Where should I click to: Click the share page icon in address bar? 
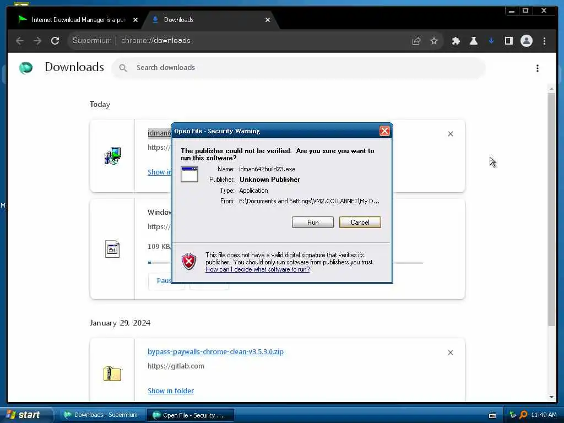416,41
